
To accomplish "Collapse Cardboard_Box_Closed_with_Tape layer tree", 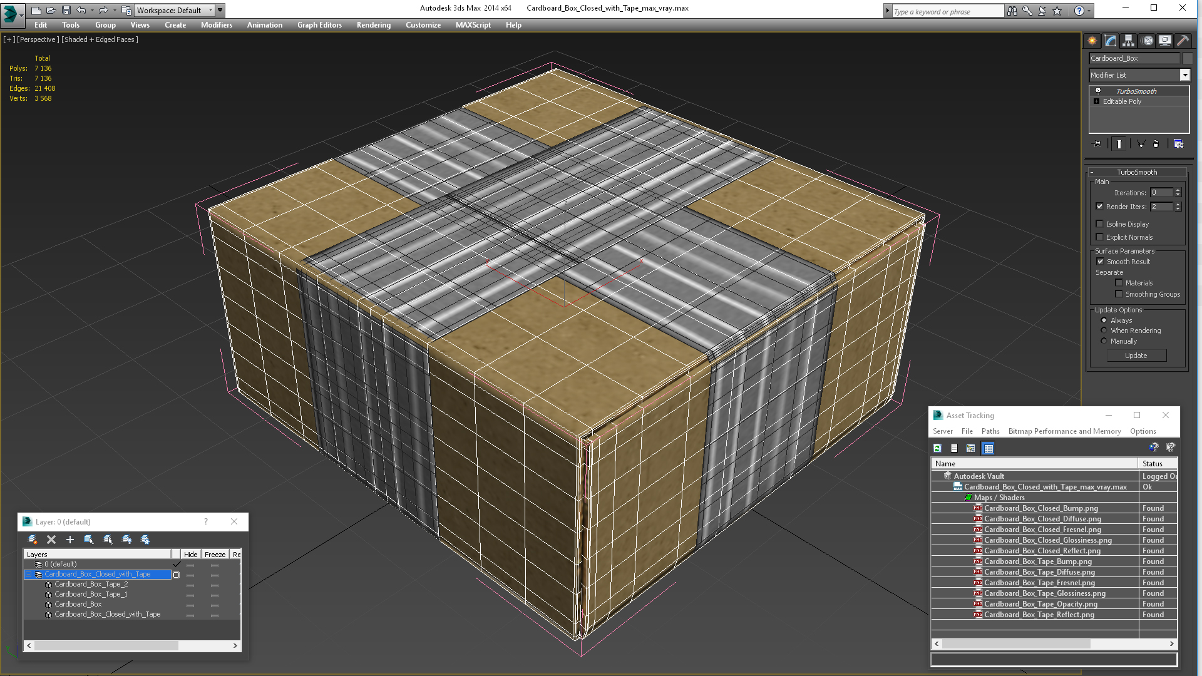I will coord(29,575).
